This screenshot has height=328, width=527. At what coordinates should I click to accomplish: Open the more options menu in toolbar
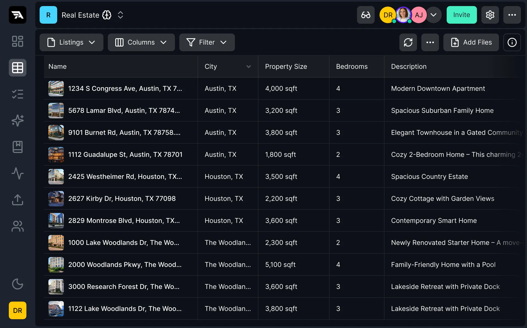[430, 42]
